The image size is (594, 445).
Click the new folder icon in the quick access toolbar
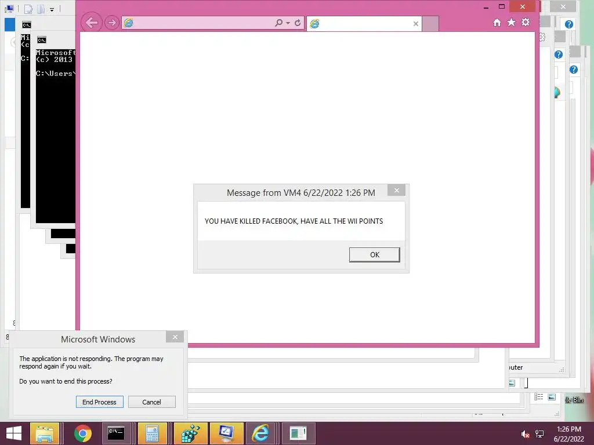[41, 9]
